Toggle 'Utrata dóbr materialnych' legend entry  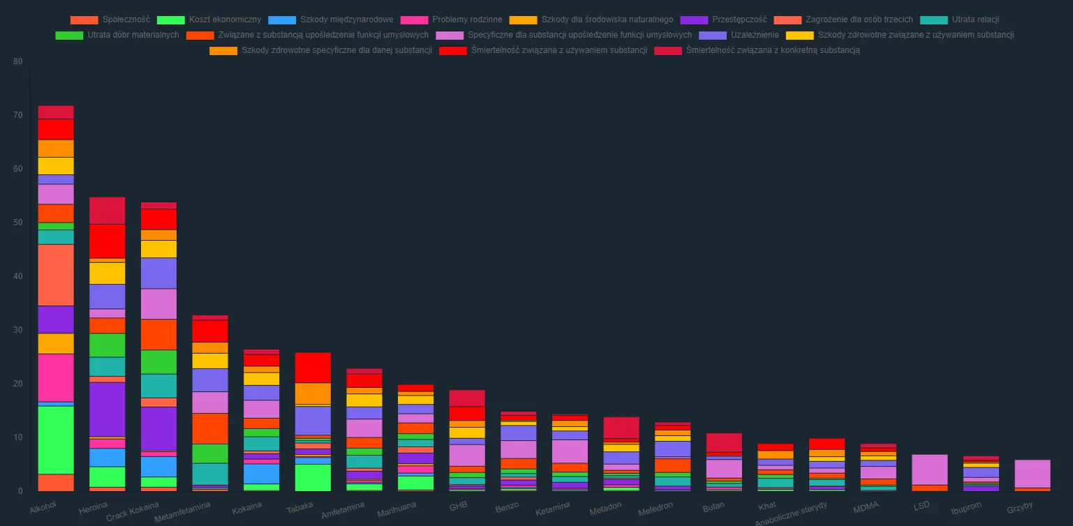tap(117, 35)
